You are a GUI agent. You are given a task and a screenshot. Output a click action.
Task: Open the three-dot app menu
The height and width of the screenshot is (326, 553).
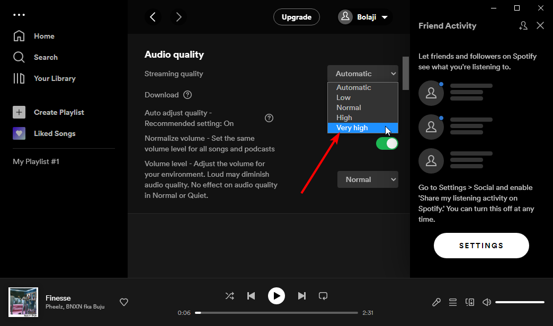[x=19, y=15]
